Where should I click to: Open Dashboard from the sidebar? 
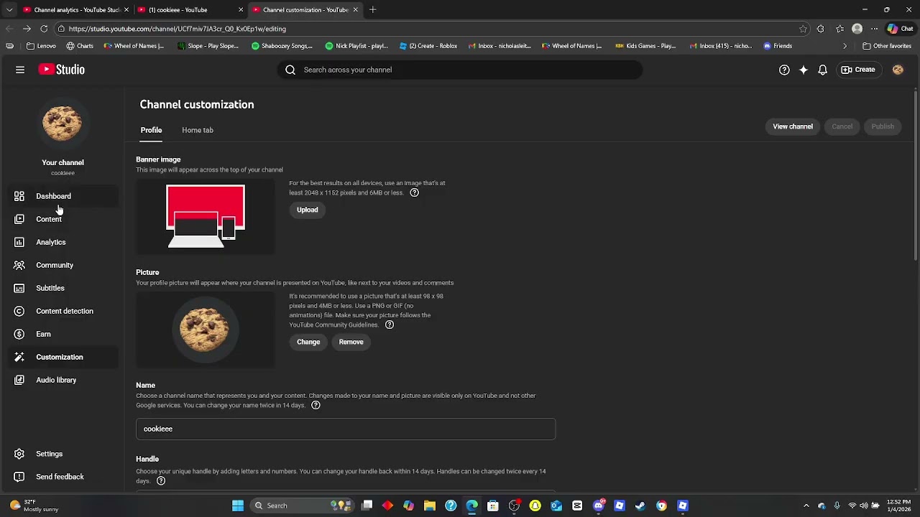click(x=63, y=196)
